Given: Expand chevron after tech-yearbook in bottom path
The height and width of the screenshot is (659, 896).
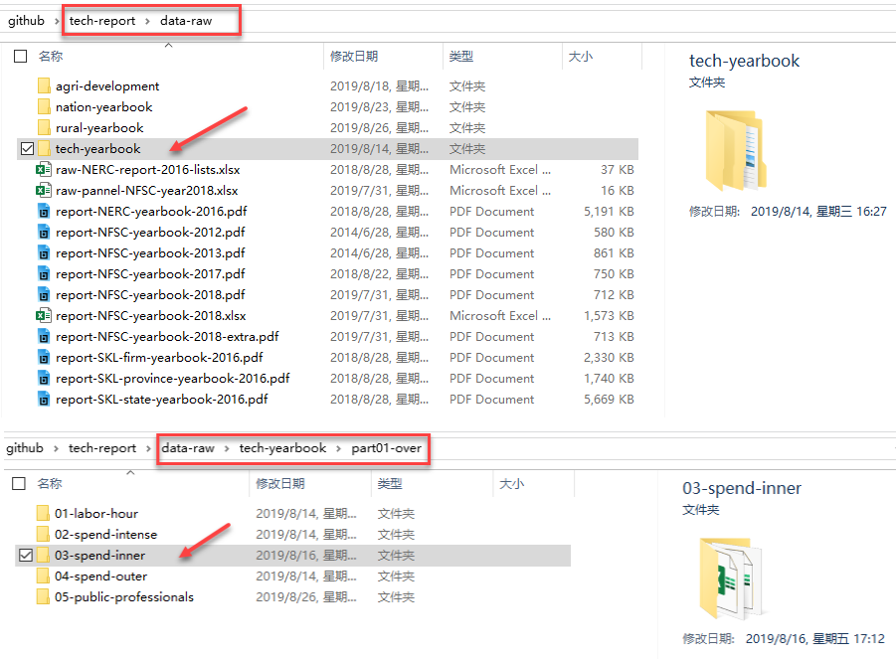Looking at the screenshot, I should click(338, 449).
